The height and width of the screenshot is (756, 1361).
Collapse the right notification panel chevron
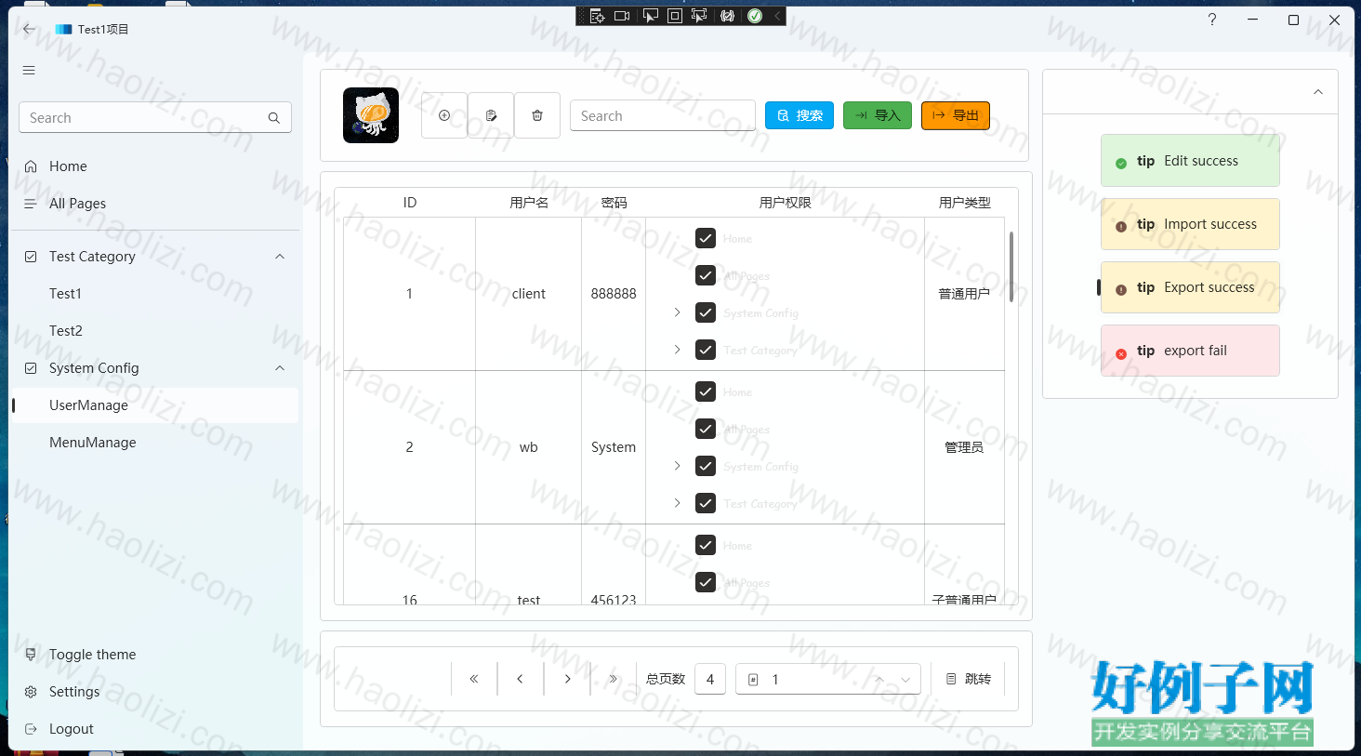(1317, 92)
